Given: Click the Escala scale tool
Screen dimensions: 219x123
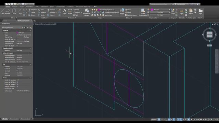Looking at the screenshot, I should pos(41,15).
